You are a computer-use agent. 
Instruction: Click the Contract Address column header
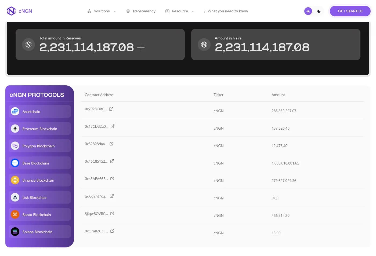[99, 95]
